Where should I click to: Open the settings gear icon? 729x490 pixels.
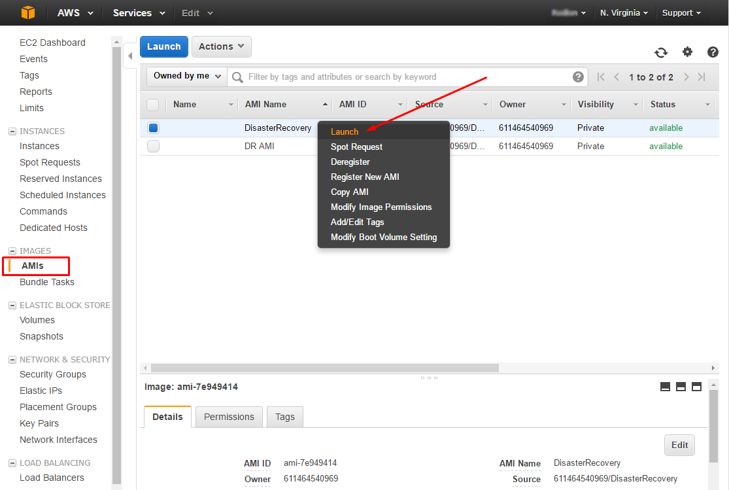tap(687, 52)
